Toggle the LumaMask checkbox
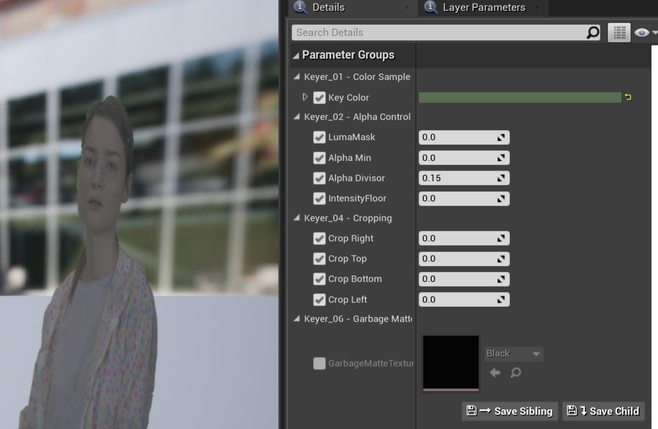This screenshot has width=658, height=429. (x=319, y=137)
